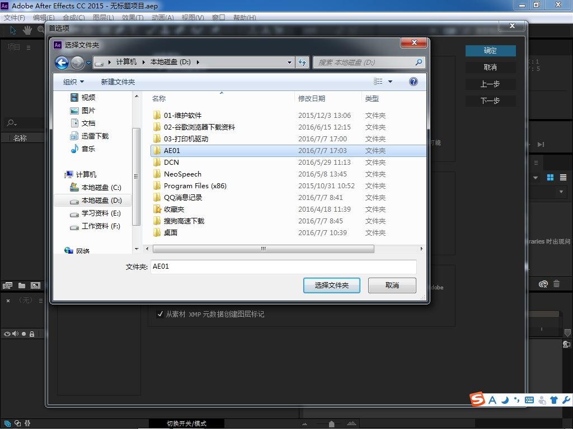Image resolution: width=573 pixels, height=429 pixels.
Task: Click 确定 in the 首选项 window
Action: [490, 50]
